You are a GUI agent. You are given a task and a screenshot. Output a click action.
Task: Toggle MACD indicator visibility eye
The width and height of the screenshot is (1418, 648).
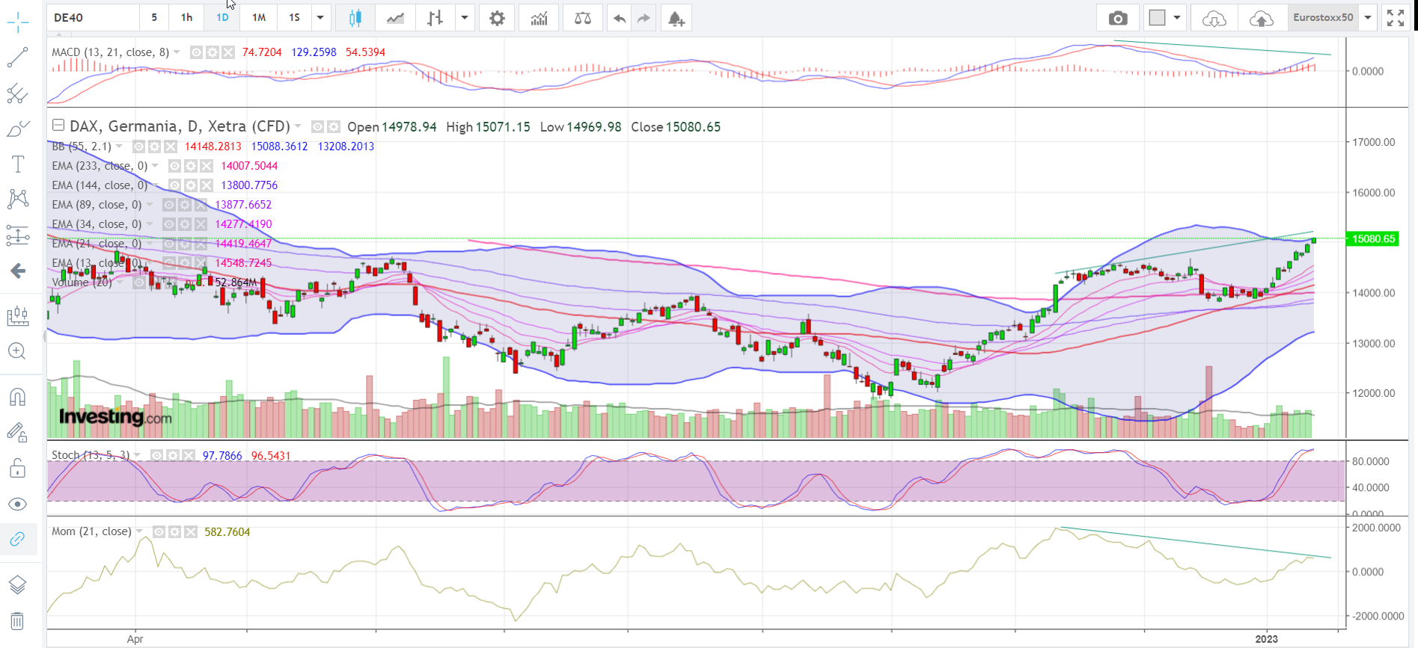[x=196, y=52]
